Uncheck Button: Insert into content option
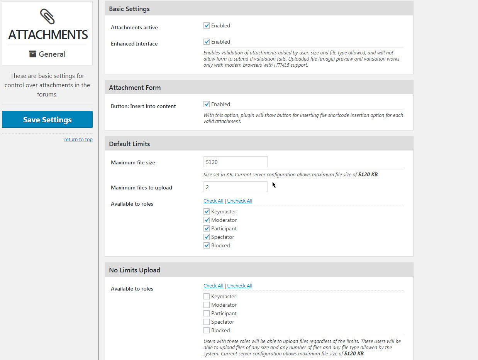 pyautogui.click(x=207, y=104)
